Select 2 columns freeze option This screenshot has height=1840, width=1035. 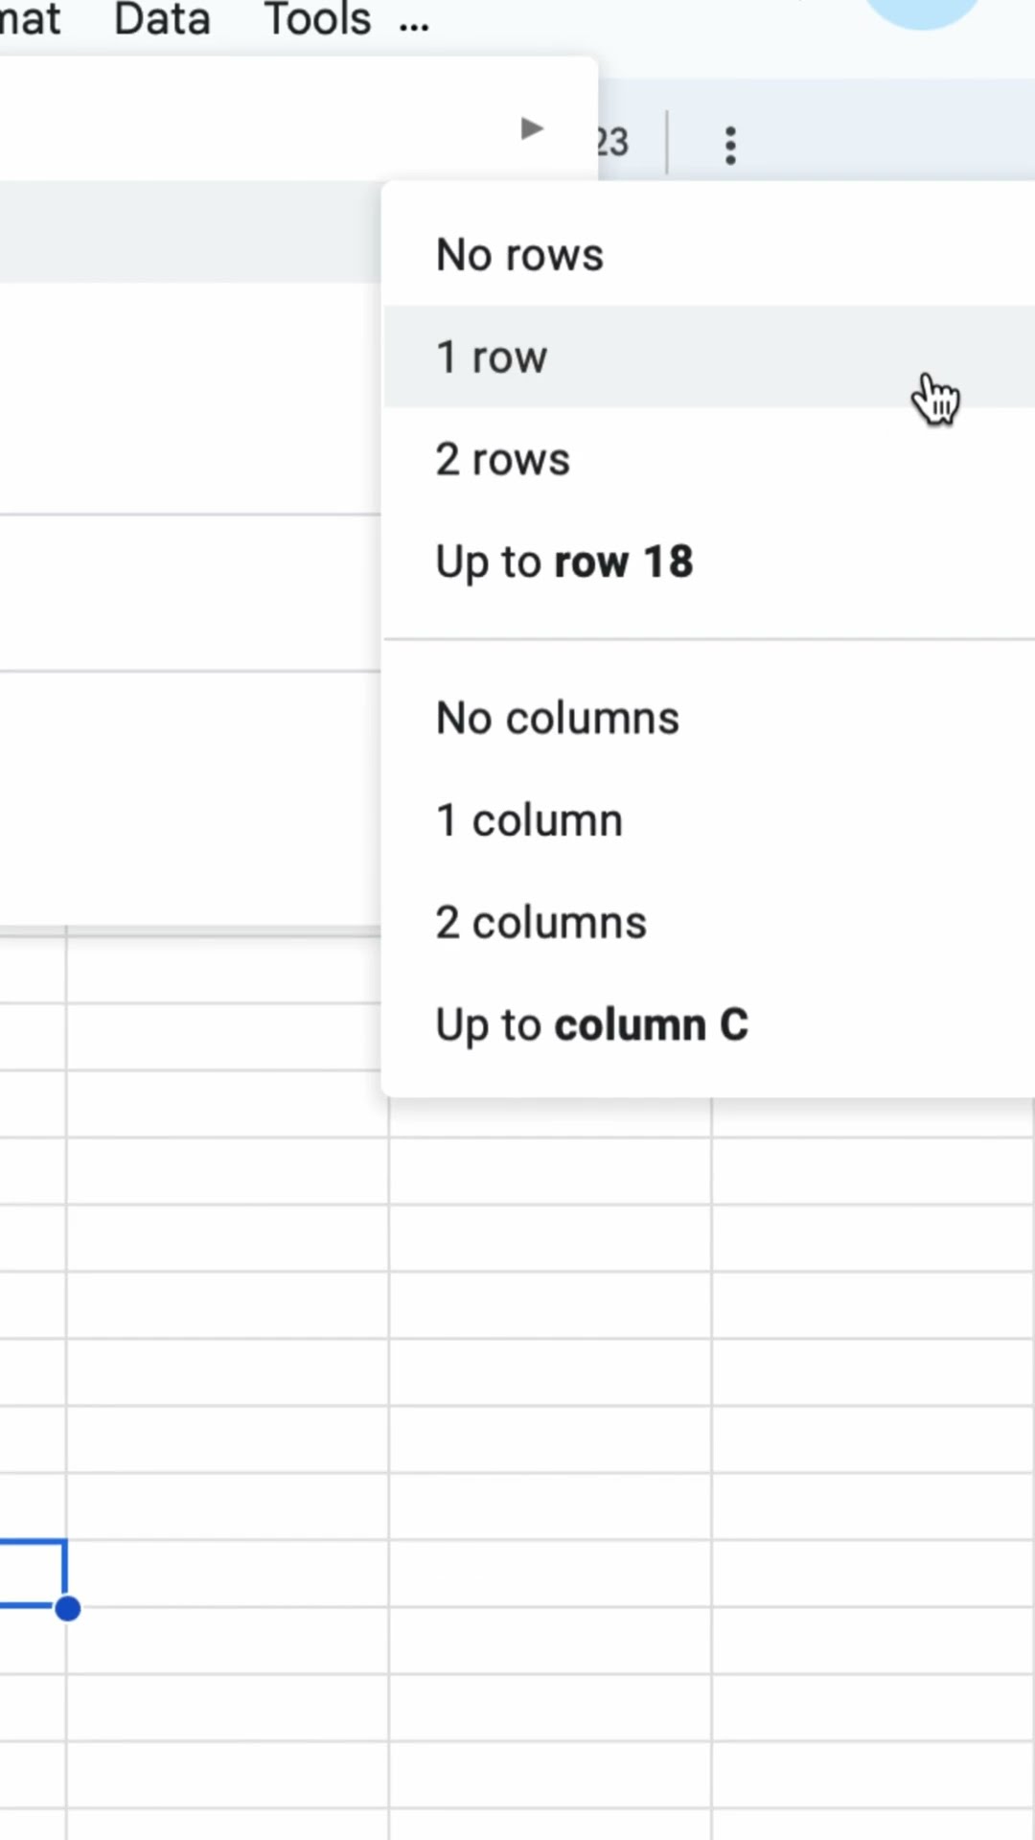pyautogui.click(x=540, y=923)
